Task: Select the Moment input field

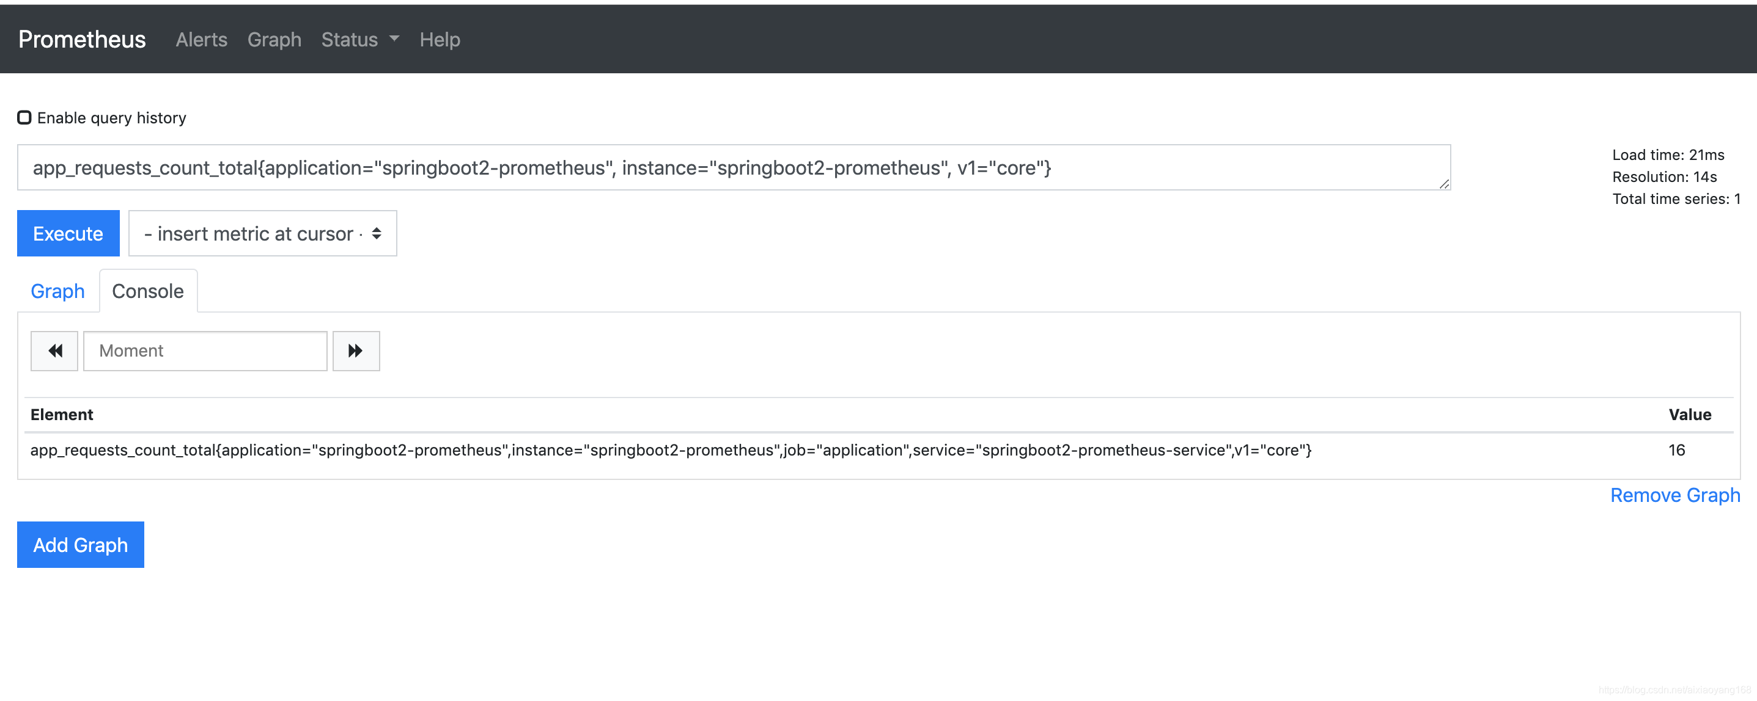Action: (x=206, y=350)
